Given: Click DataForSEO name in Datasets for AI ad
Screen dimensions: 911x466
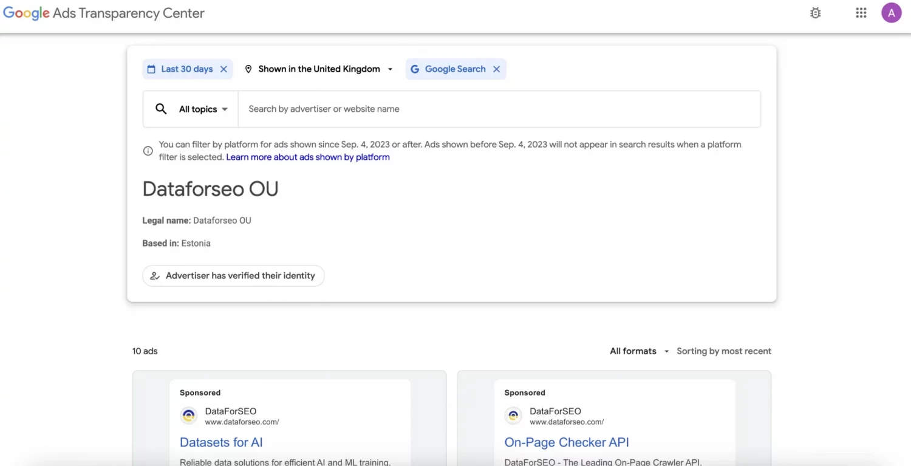Looking at the screenshot, I should click(231, 411).
